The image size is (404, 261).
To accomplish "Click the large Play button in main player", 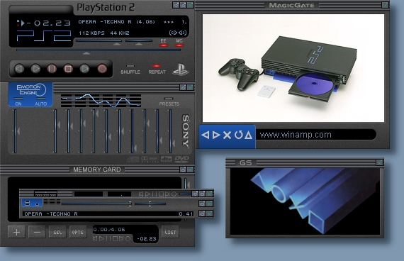I will point(35,69).
